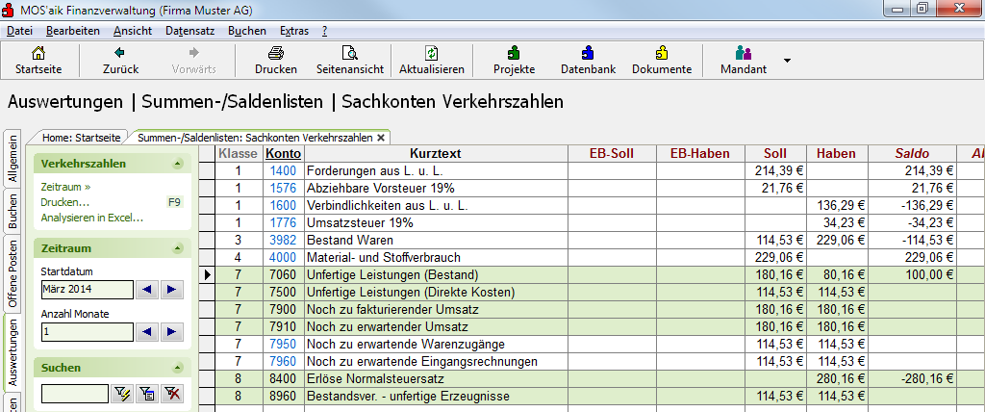Screen dimensions: 985x412
Task: Open account 3982 link
Action: coord(283,240)
